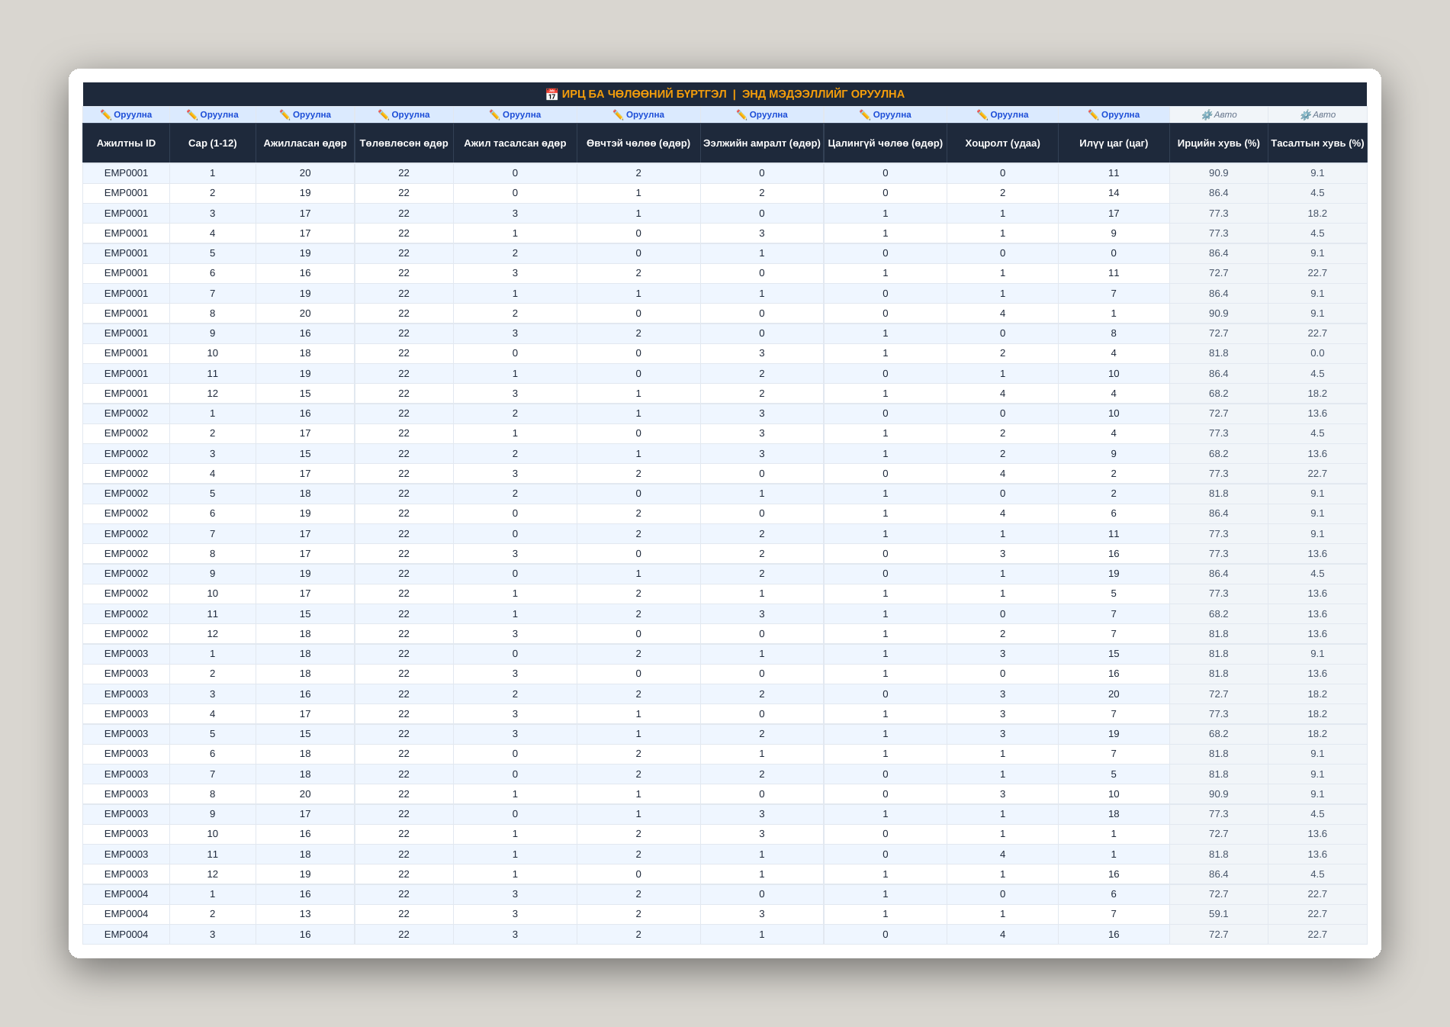Click worked days 20 in EMP0001 month 1
1450x1027 pixels.
(x=305, y=172)
